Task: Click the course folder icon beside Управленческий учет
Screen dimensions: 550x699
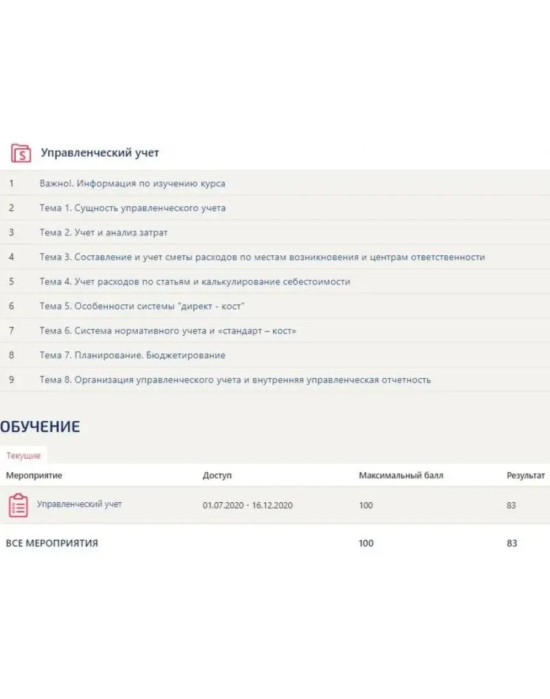Action: pyautogui.click(x=21, y=153)
